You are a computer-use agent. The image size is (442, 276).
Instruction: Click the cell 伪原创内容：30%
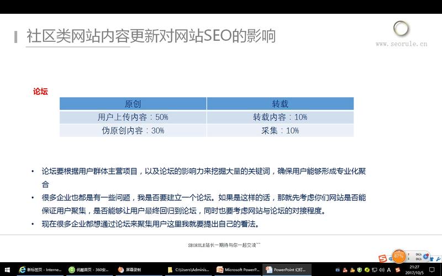pyautogui.click(x=133, y=130)
